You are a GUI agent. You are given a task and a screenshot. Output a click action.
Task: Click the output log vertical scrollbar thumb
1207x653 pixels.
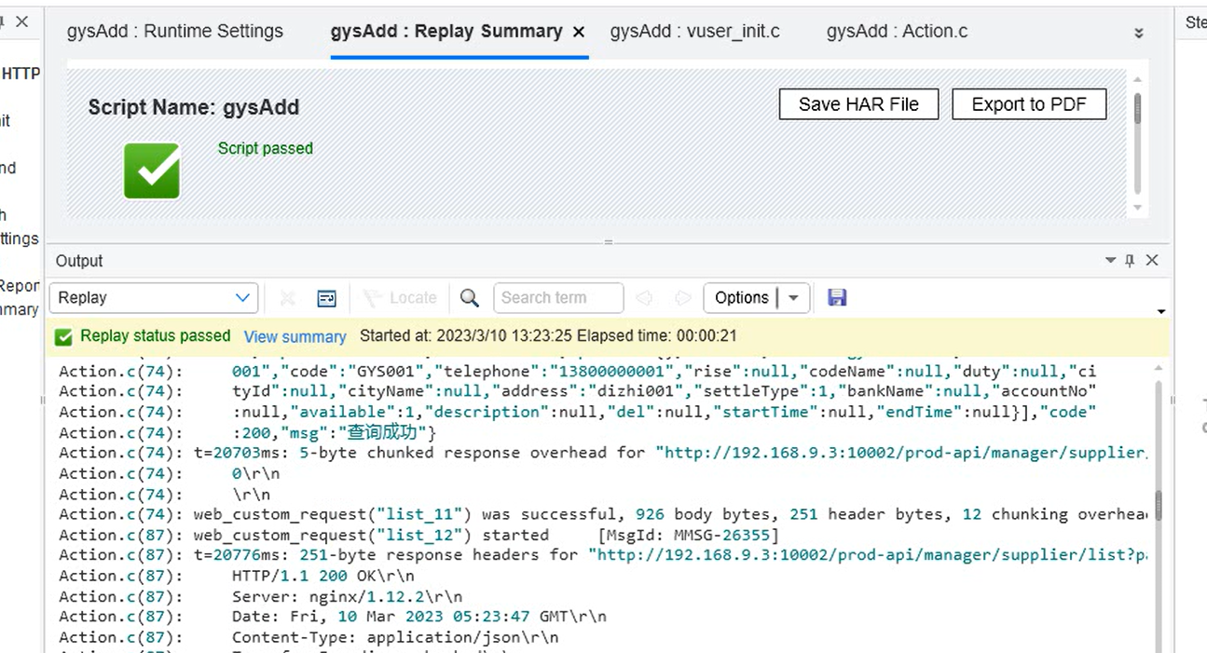click(x=1159, y=506)
